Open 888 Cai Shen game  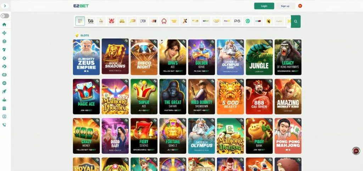259,96
